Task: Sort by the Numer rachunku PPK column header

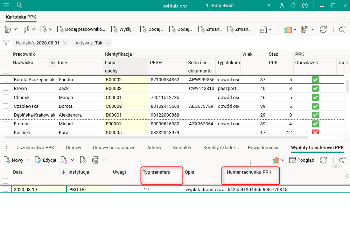Action: coord(249,172)
